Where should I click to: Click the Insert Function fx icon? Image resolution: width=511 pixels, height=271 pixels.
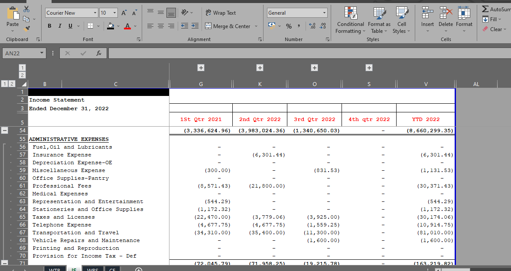click(x=99, y=53)
